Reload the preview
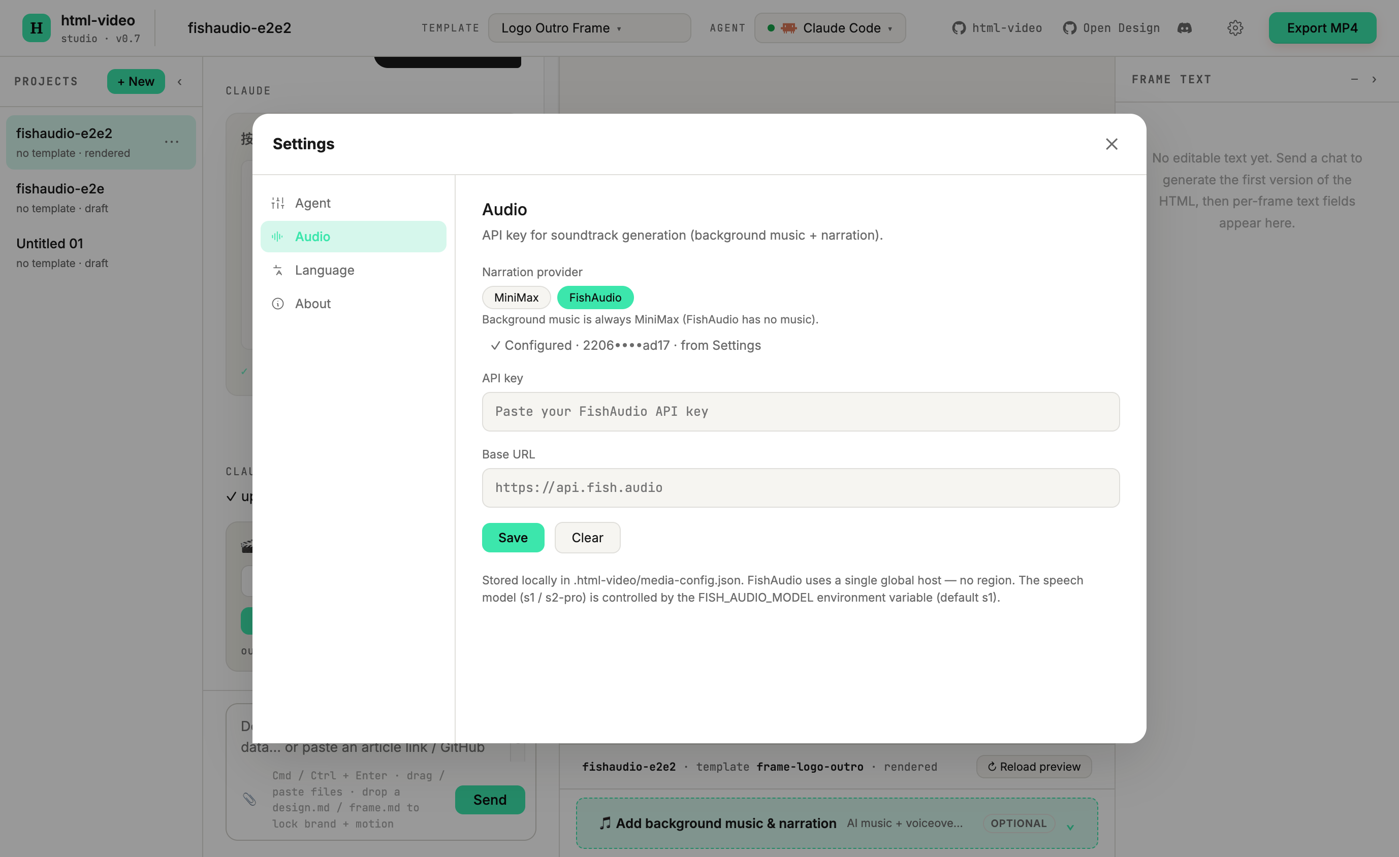1399x857 pixels. [1033, 766]
